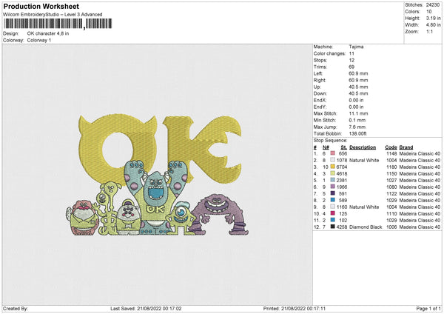
Task: Pick the gold swatch beside 6704 stitches
Action: click(x=333, y=167)
